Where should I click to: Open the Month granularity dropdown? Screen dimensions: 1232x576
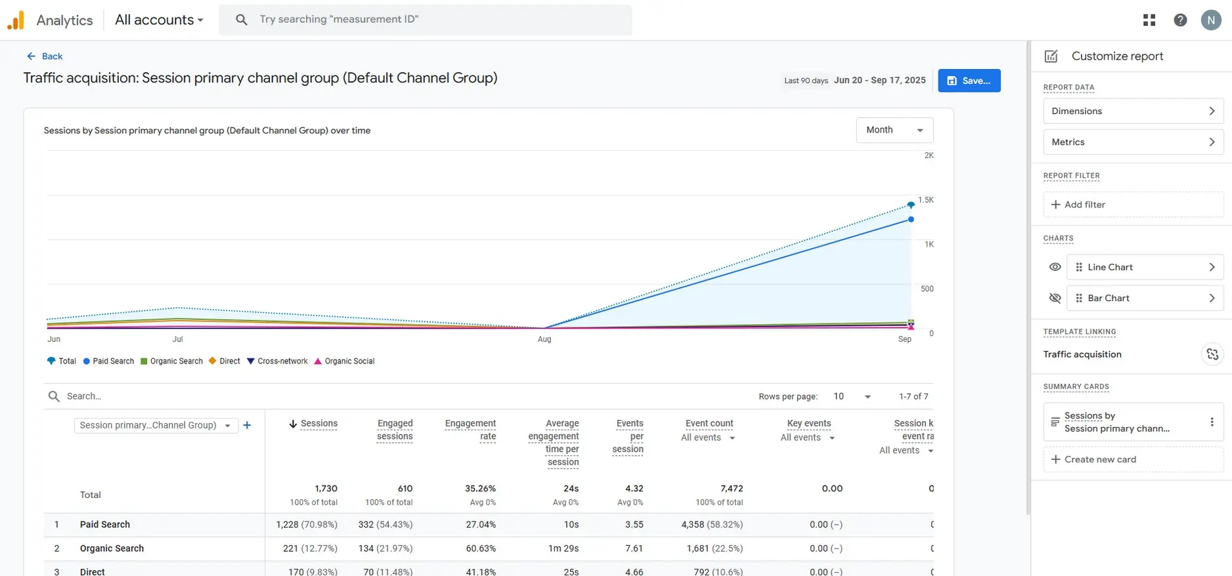point(894,130)
